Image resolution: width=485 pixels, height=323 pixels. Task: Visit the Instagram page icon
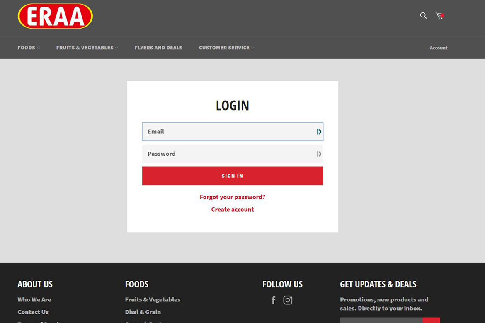[x=288, y=300]
